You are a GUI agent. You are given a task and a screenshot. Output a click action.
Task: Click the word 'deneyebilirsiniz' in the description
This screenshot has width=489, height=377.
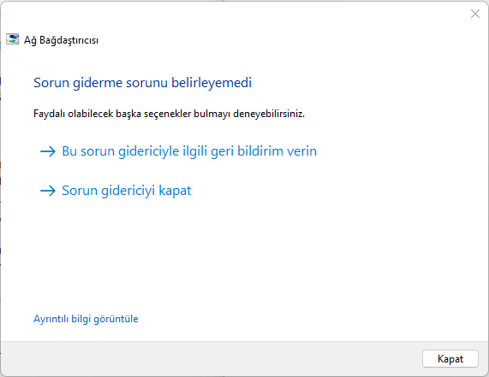click(269, 114)
